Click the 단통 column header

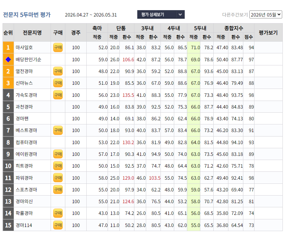(121, 28)
